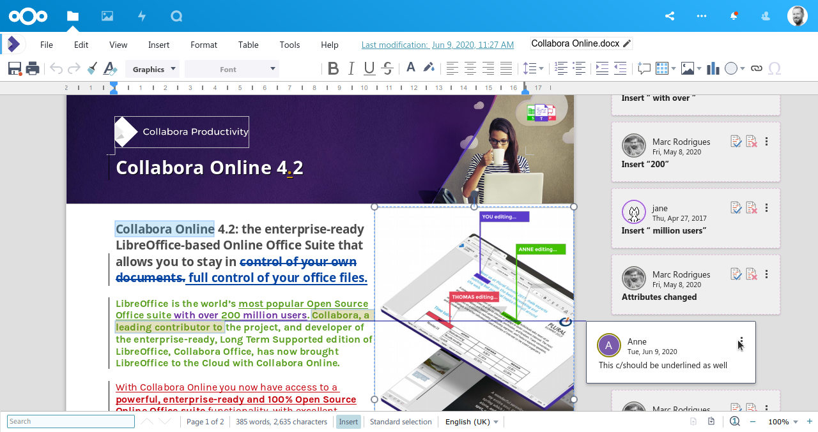This screenshot has height=432, width=818.
Task: Toggle the numbered list button
Action: point(561,68)
